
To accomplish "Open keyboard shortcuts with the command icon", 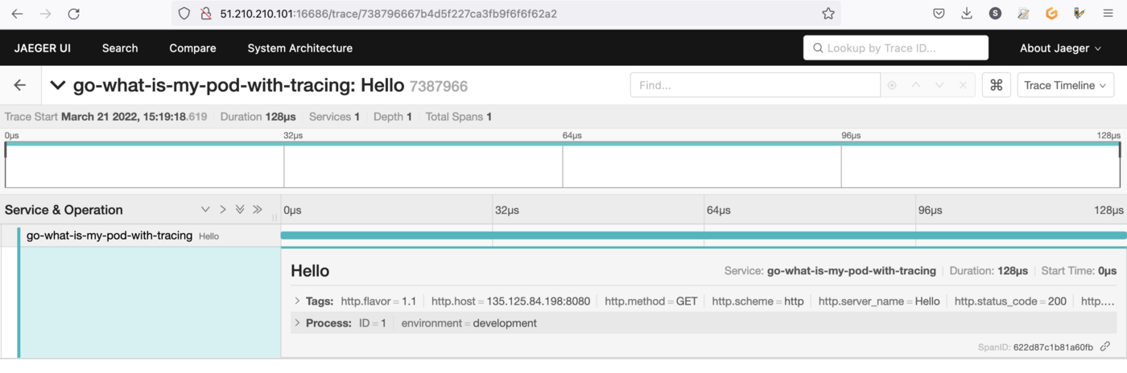I will point(996,85).
